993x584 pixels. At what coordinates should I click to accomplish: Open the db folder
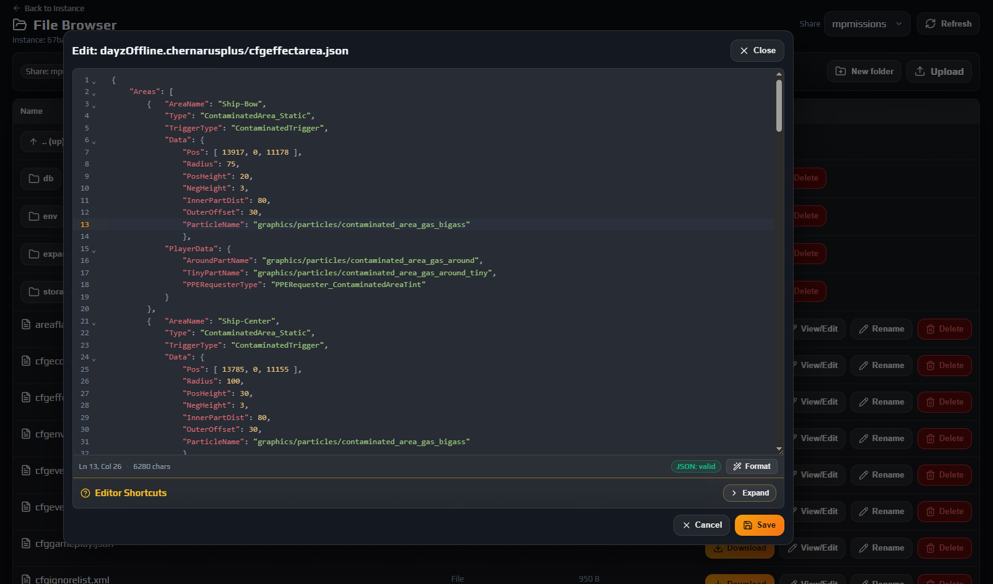tap(41, 178)
